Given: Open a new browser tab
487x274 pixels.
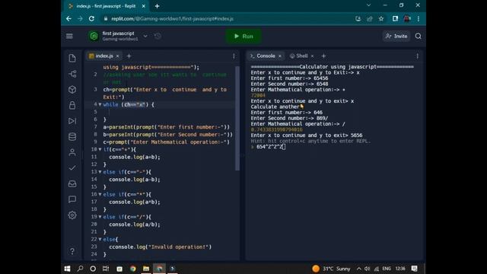Looking at the screenshot, I should 158,6.
